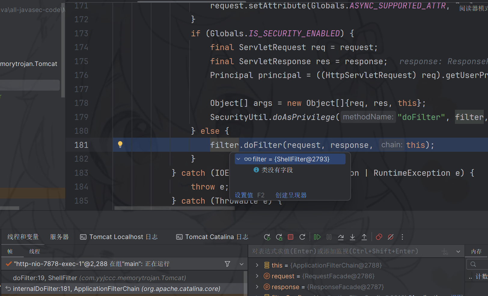Click the Step Into down-arrow icon
The image size is (488, 296).
click(352, 237)
